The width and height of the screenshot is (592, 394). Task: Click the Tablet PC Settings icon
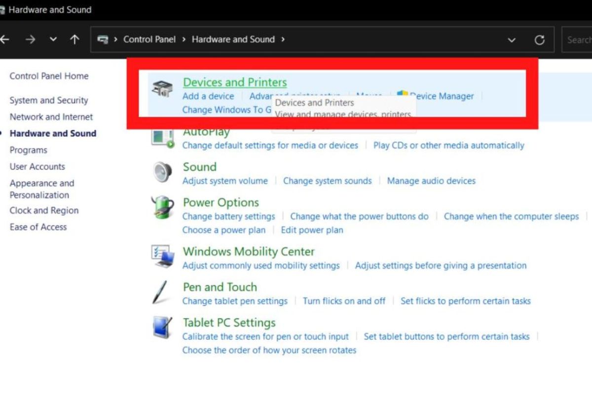pos(162,328)
